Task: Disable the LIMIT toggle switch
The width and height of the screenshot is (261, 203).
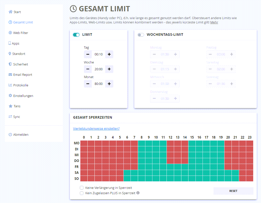Action: (x=76, y=35)
